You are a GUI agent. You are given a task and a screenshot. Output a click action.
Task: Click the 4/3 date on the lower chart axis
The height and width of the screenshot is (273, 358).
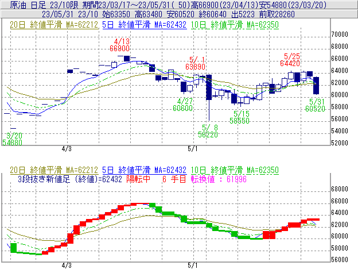click(67, 266)
